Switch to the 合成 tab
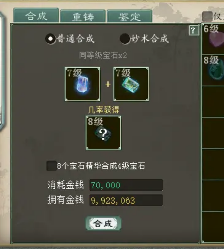Screen dimensions: 224x249 click(36, 15)
